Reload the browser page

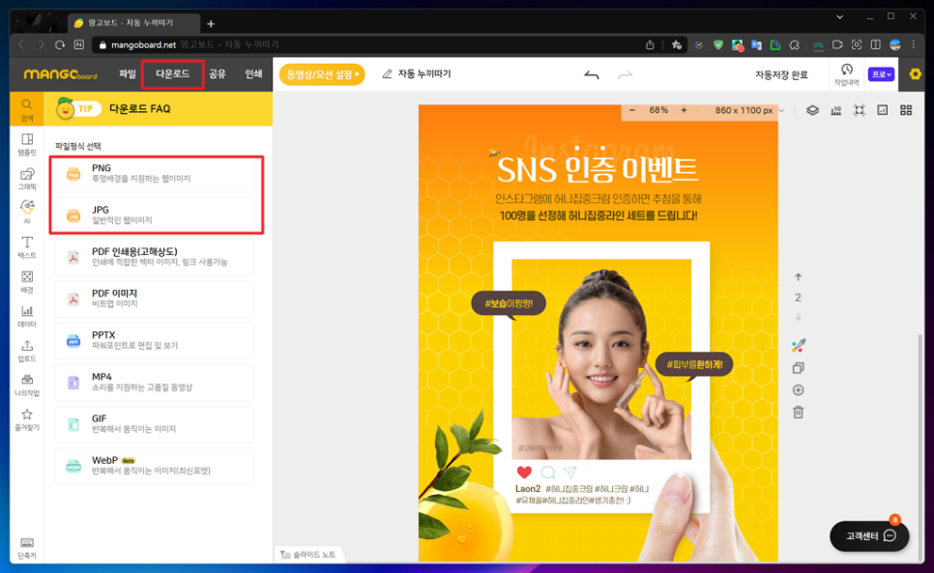tap(60, 44)
